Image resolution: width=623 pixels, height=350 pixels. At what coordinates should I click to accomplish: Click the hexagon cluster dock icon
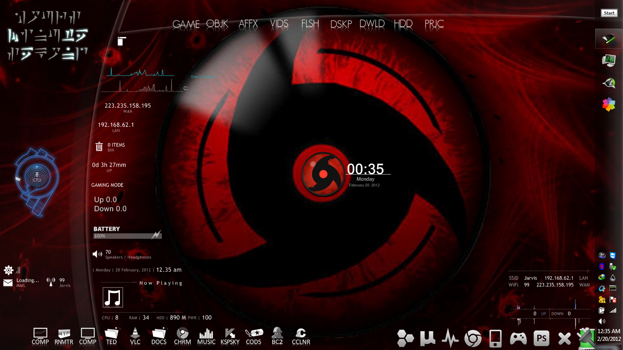pyautogui.click(x=405, y=338)
